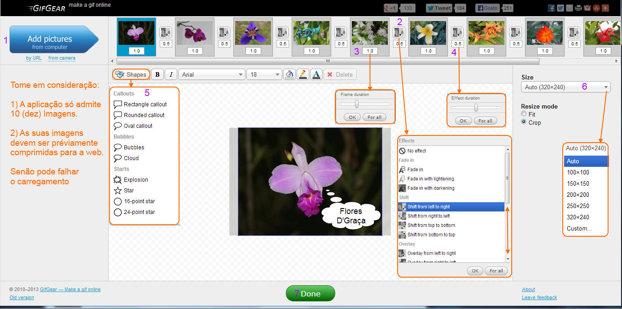Viewport: 622px width, 309px height.
Task: Open the Arial font dropdown
Action: (x=212, y=74)
